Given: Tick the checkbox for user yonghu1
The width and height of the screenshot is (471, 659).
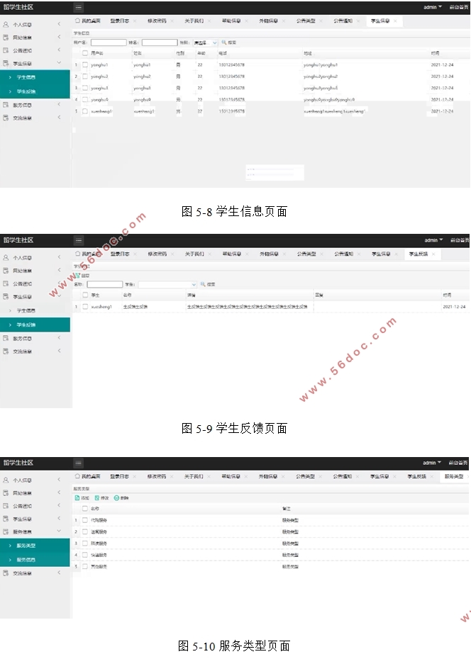Looking at the screenshot, I should (x=84, y=64).
